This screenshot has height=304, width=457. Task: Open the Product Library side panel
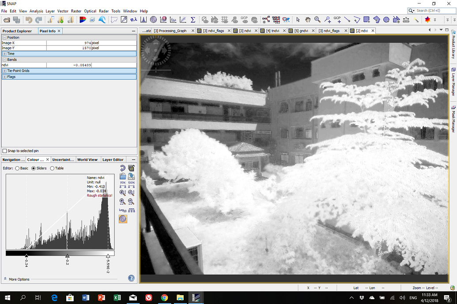453,44
